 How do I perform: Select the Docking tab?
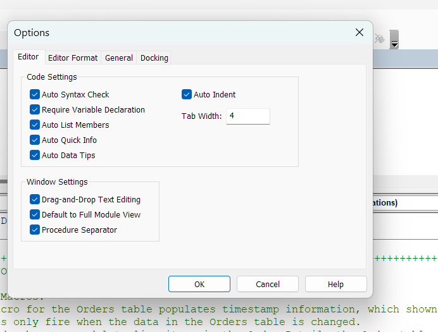[154, 58]
